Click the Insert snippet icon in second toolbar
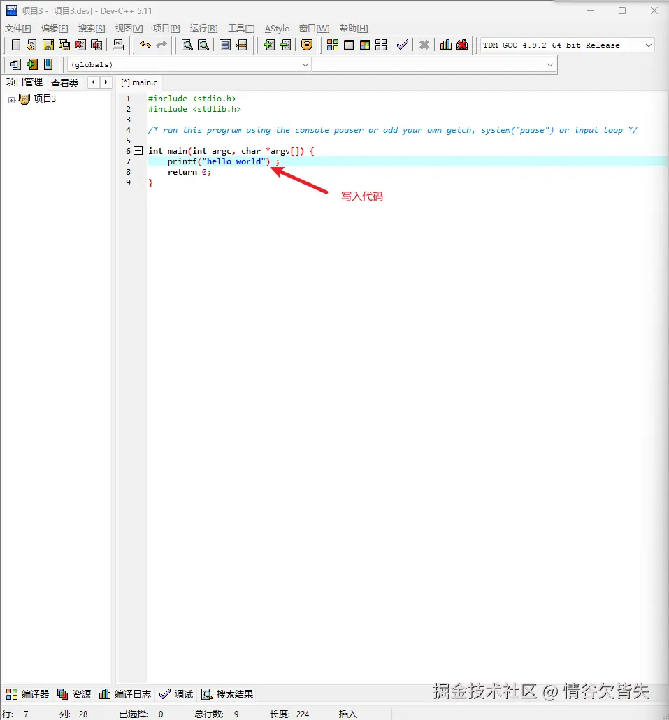Image resolution: width=669 pixels, height=720 pixels. (15, 64)
